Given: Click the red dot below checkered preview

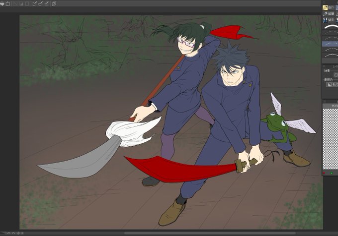Looking at the screenshot, I should click(x=324, y=173).
